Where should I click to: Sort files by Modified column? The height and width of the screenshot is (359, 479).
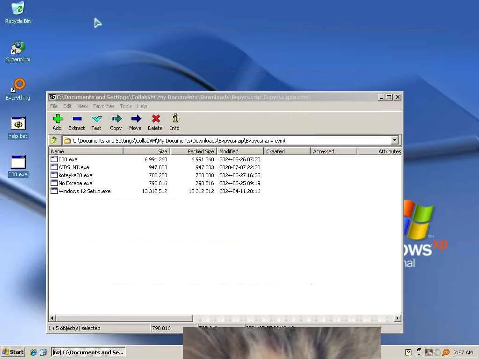pyautogui.click(x=240, y=151)
